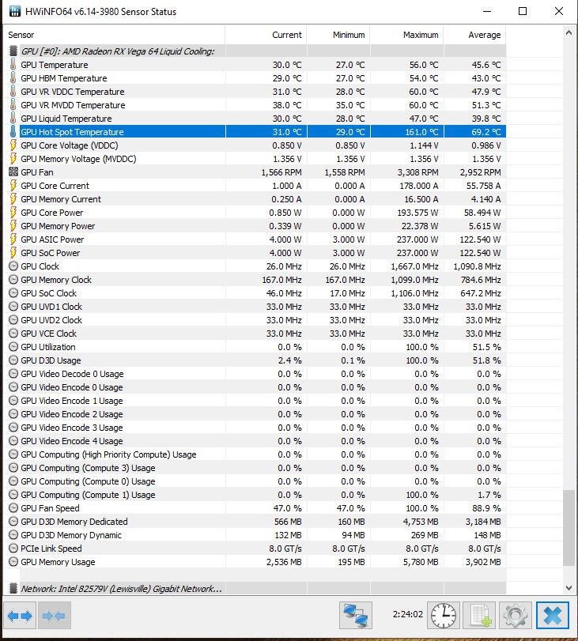Click the 1,667.0 MHz GPU Clock maximum

[414, 266]
